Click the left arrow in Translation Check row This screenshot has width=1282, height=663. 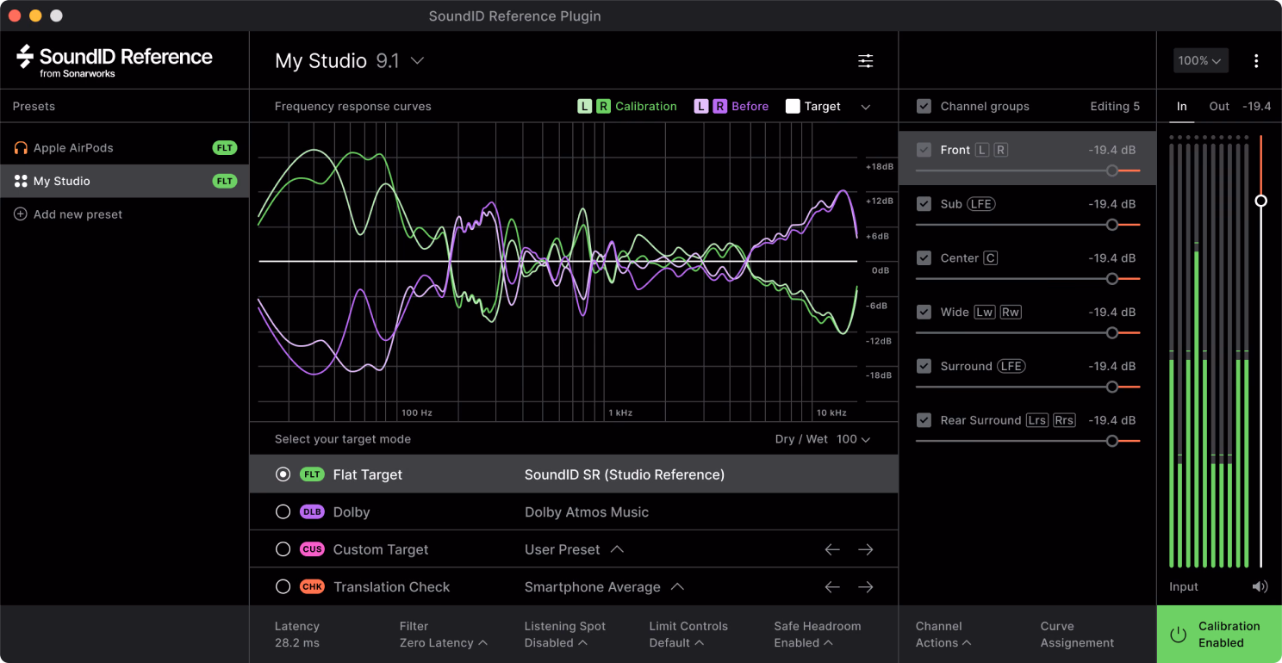(x=832, y=587)
